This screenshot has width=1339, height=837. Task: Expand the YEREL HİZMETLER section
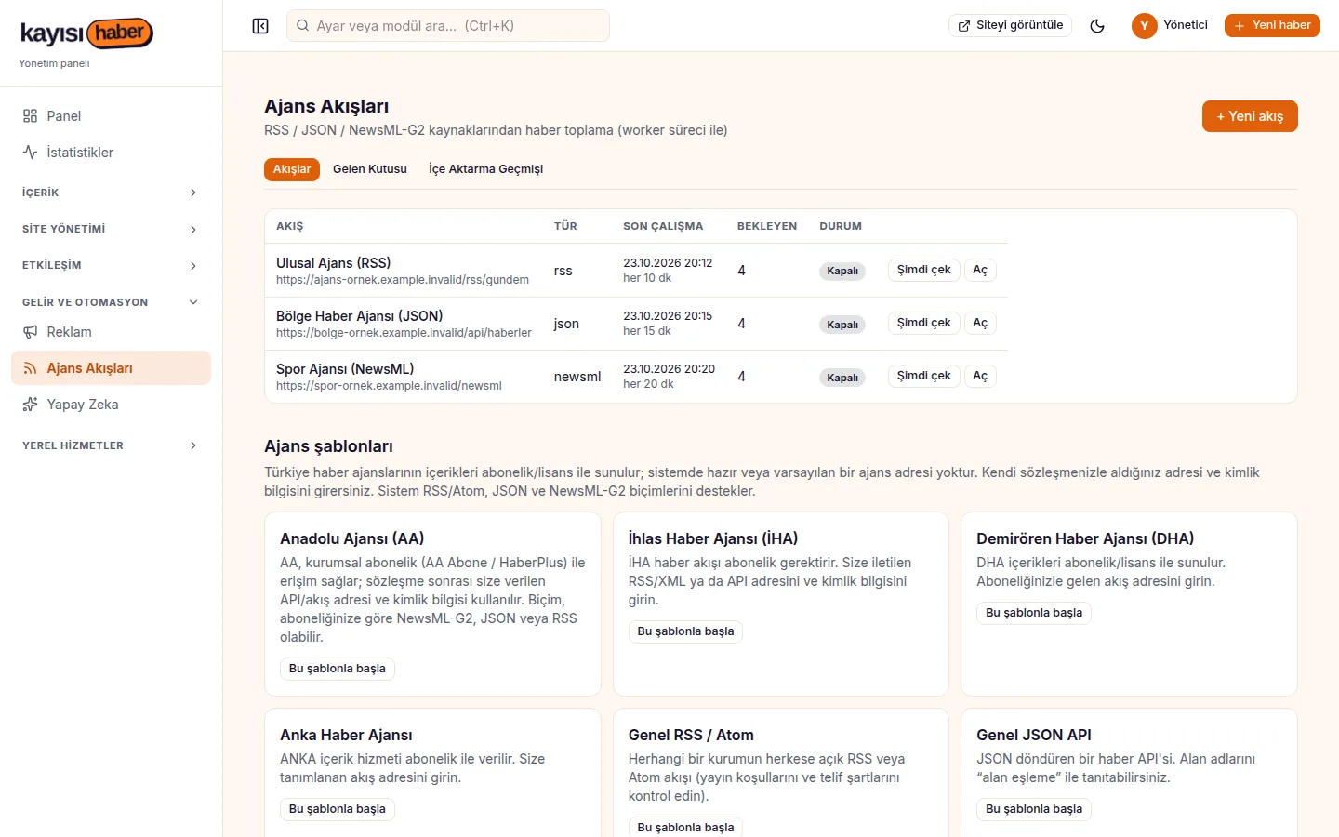pyautogui.click(x=112, y=445)
